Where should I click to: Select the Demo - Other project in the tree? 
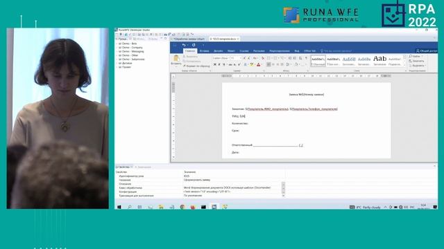click(130, 55)
